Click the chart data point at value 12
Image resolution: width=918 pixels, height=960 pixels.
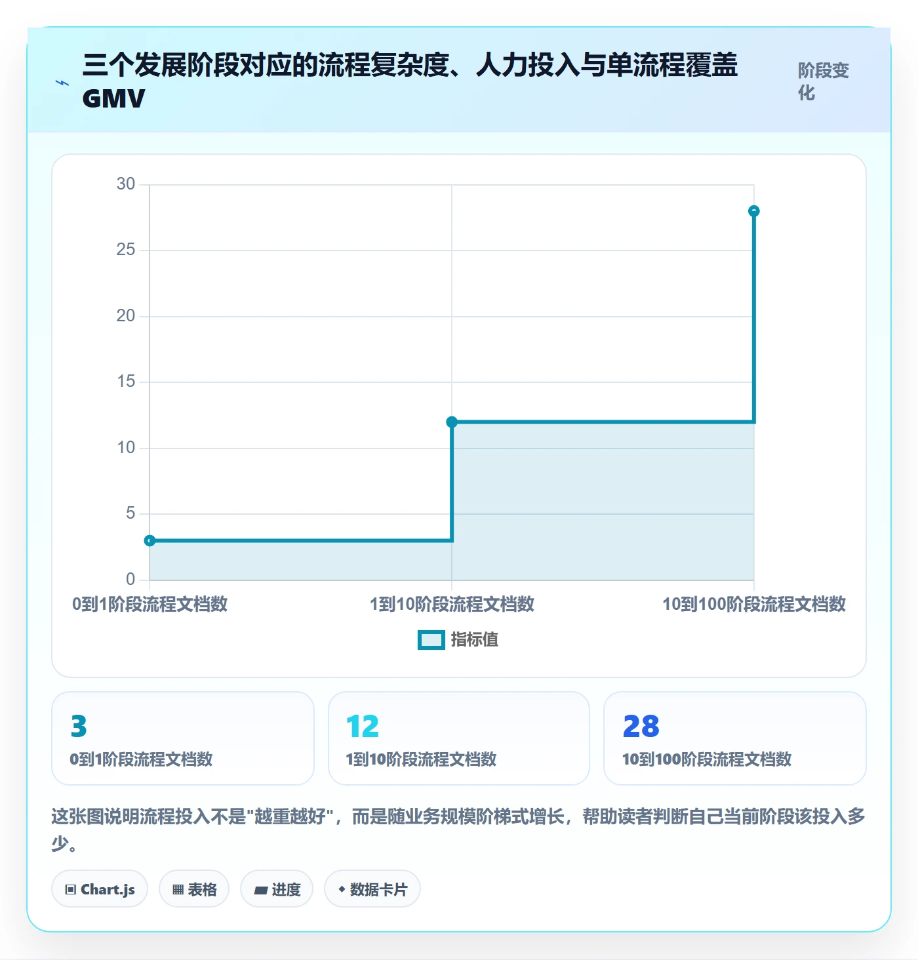[x=452, y=422]
